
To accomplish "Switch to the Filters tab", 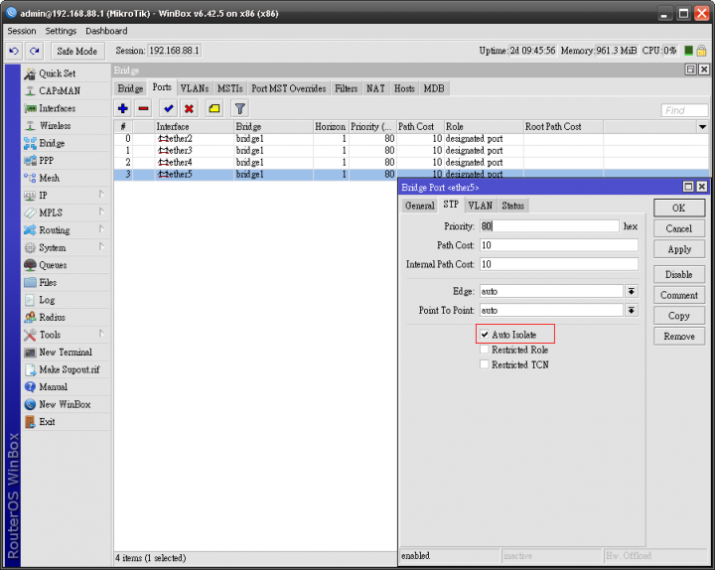I will (x=347, y=88).
